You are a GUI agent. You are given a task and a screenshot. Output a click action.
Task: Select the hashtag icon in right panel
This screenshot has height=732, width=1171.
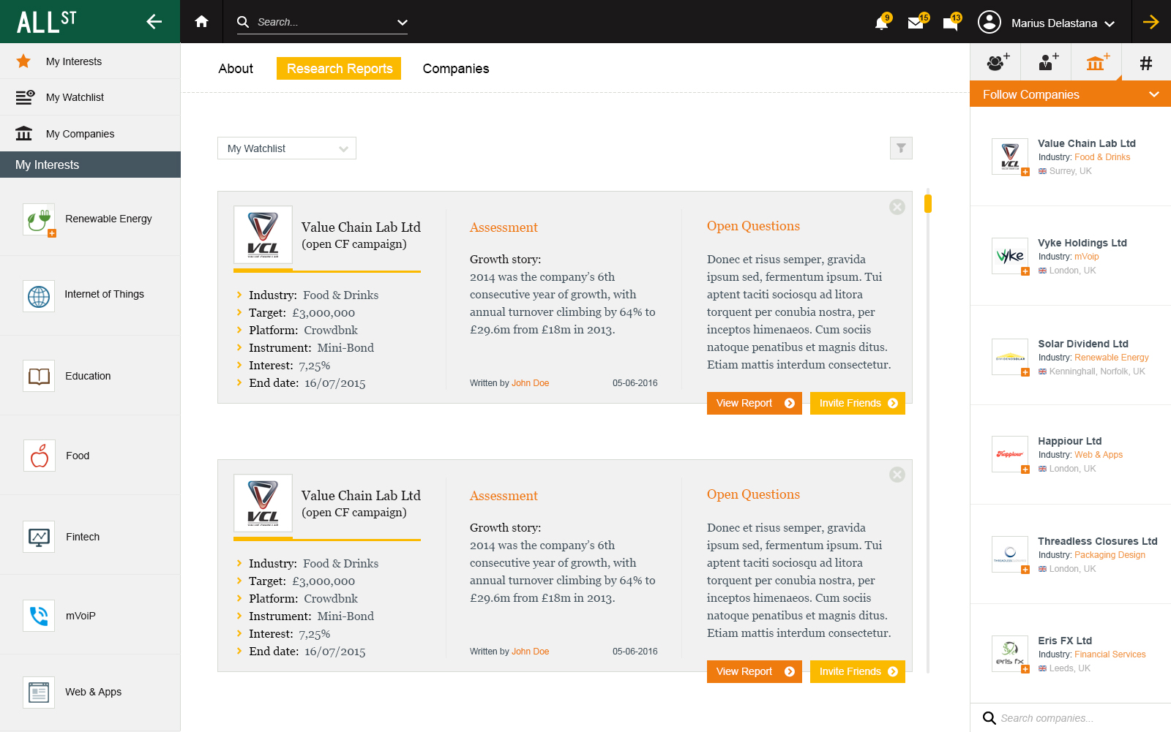(x=1146, y=64)
